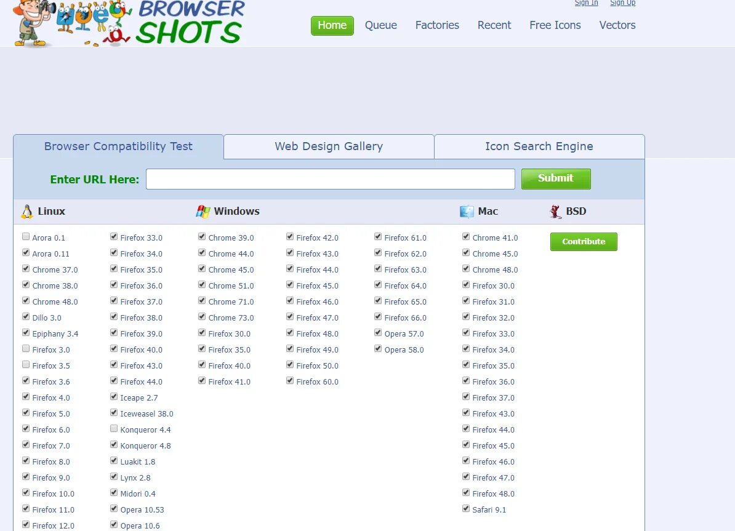Uncheck the Firefox 42.0 checkbox
The height and width of the screenshot is (531, 735).
click(x=290, y=237)
